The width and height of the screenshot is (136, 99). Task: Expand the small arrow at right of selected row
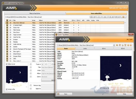pyautogui.click(x=125, y=23)
